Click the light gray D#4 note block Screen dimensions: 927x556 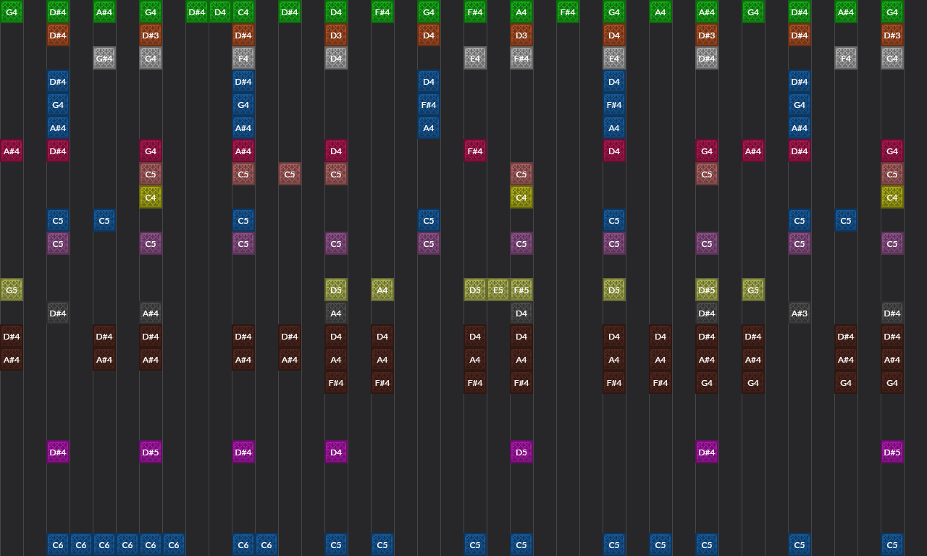click(x=707, y=58)
